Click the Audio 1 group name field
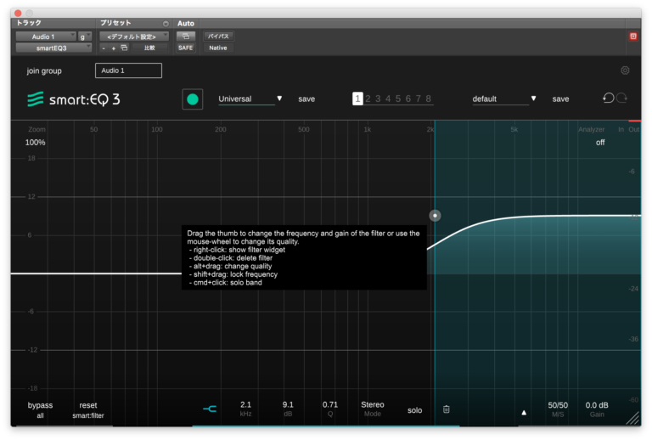Screen dimensions: 652x440 tap(128, 71)
